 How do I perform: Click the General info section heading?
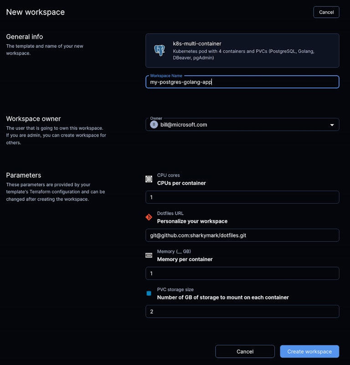pyautogui.click(x=25, y=36)
